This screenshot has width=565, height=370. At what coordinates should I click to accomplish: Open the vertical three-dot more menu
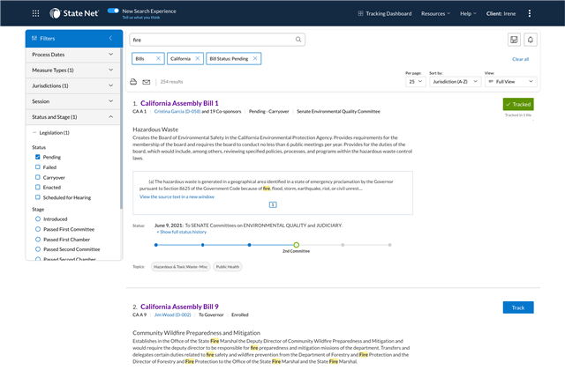tap(530, 14)
